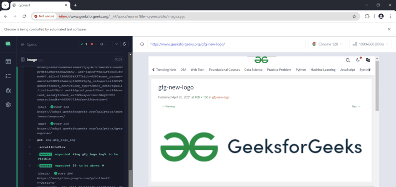The width and height of the screenshot is (396, 187).
Task: Open the selector playground crosshair icon
Action: 142,44
